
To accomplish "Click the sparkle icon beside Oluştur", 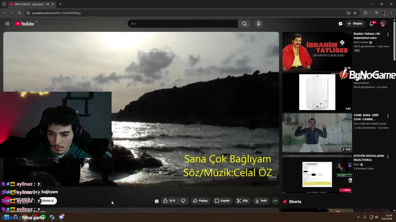I will pos(341,24).
